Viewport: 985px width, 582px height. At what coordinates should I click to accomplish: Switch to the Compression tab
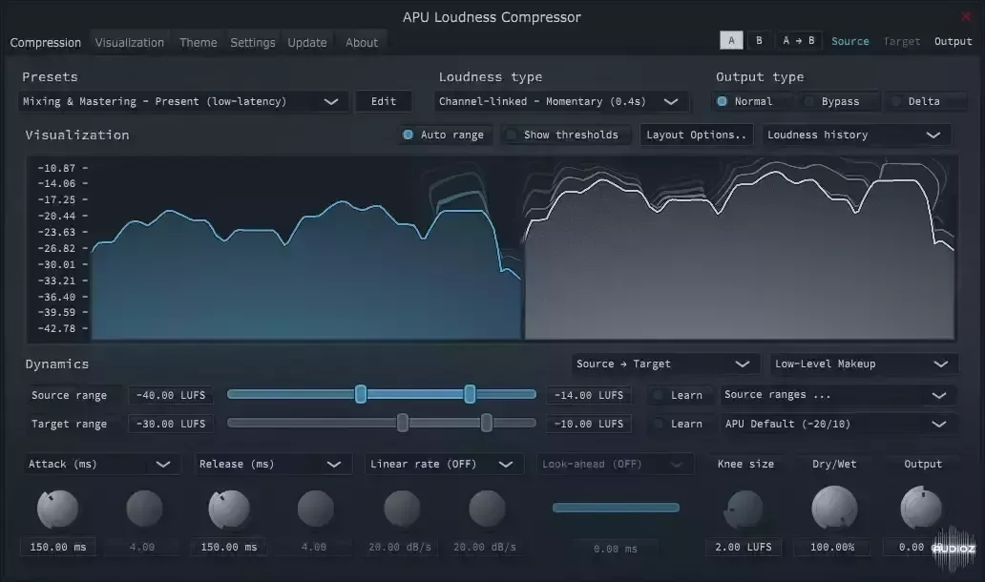pos(45,43)
